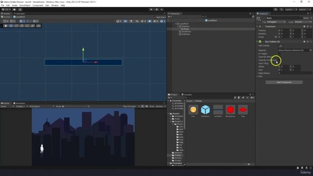Select the Body object in Hierarchy

[x=186, y=29]
